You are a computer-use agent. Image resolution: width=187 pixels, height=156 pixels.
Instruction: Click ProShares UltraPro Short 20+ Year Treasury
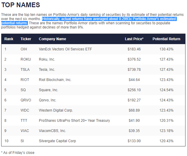point(74,121)
